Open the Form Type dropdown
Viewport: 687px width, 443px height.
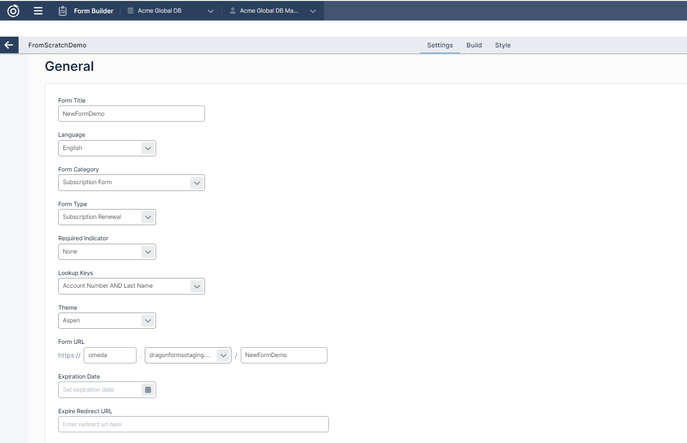[x=148, y=217]
